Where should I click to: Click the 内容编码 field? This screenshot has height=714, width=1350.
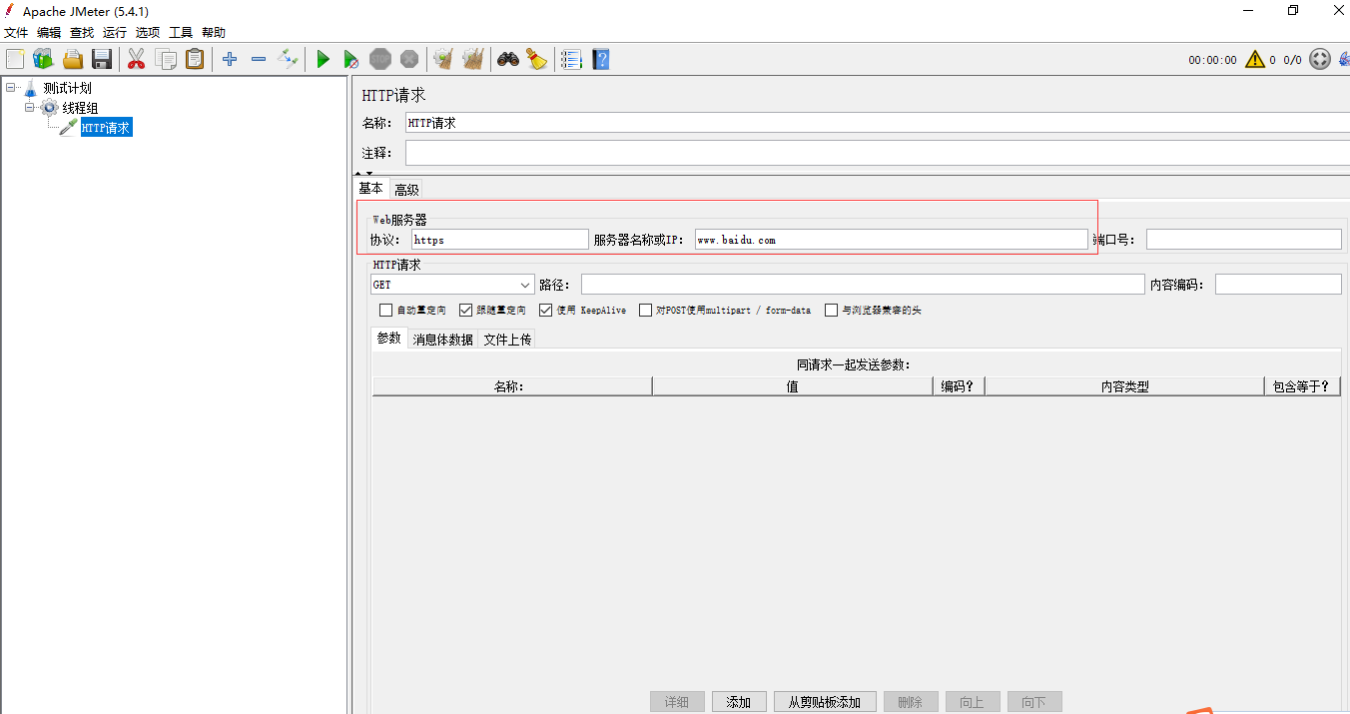coord(1278,285)
